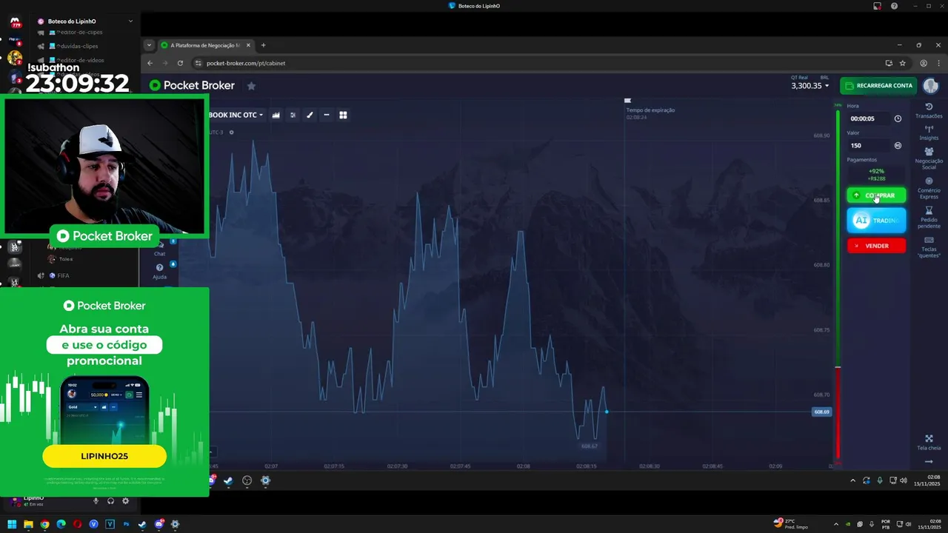Collapse right sidebar arrow below Tela cheia
Screen dimensions: 948x533
(929, 462)
